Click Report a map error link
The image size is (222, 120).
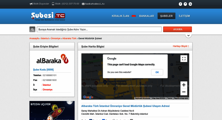tap(181, 98)
